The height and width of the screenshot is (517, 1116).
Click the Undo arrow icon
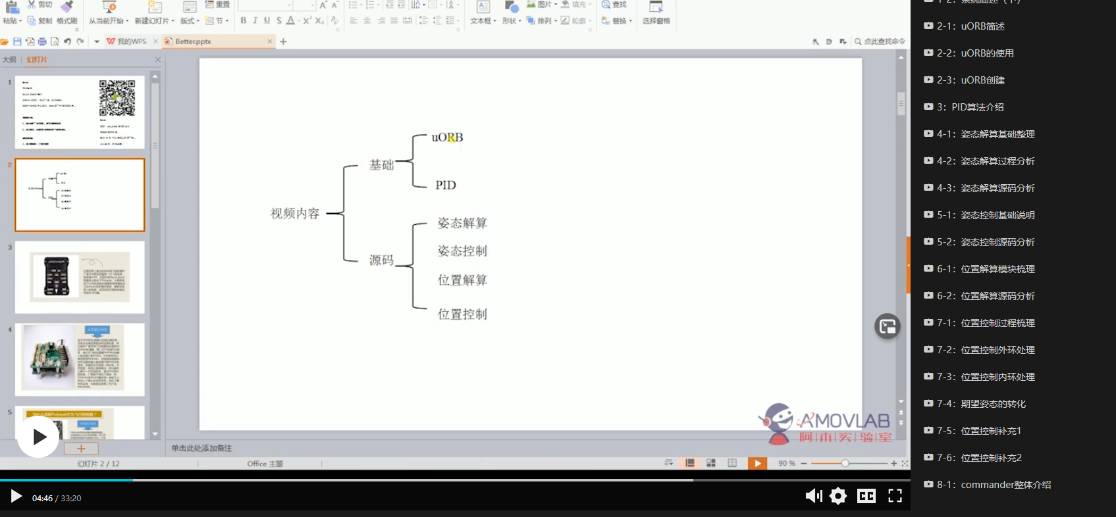coord(67,41)
